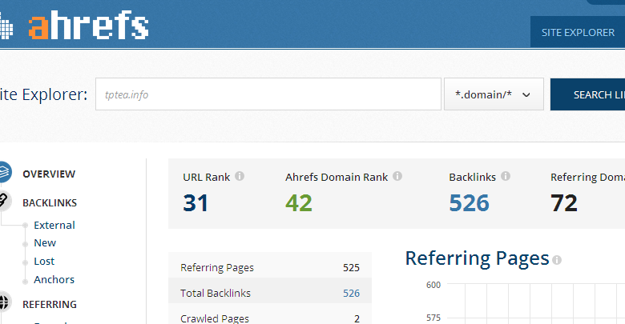Image resolution: width=625 pixels, height=324 pixels.
Task: Click the Search Links button
Action: [x=587, y=94]
